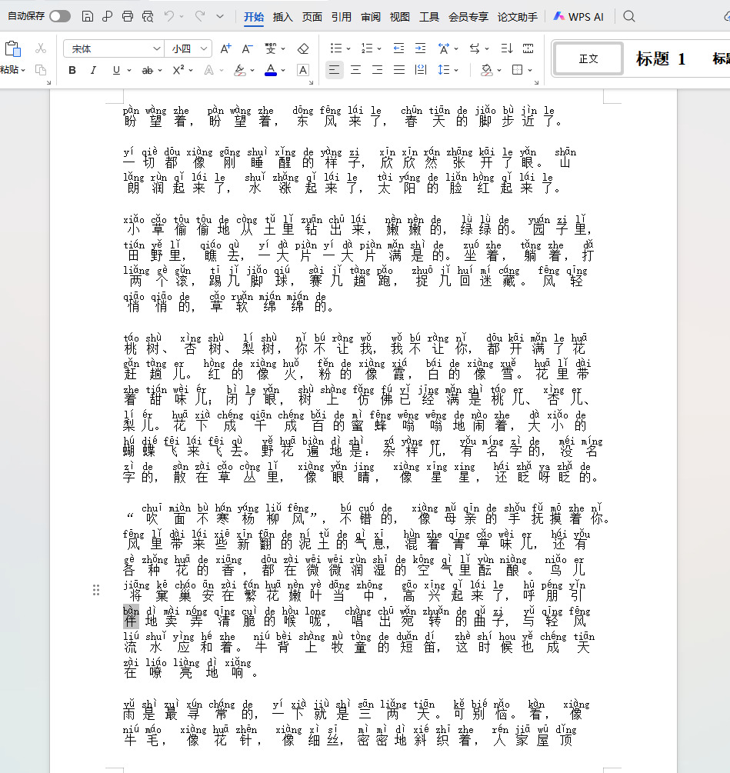Screen dimensions: 730x773
Task: Click the search magnifier icon
Action: pyautogui.click(x=628, y=16)
